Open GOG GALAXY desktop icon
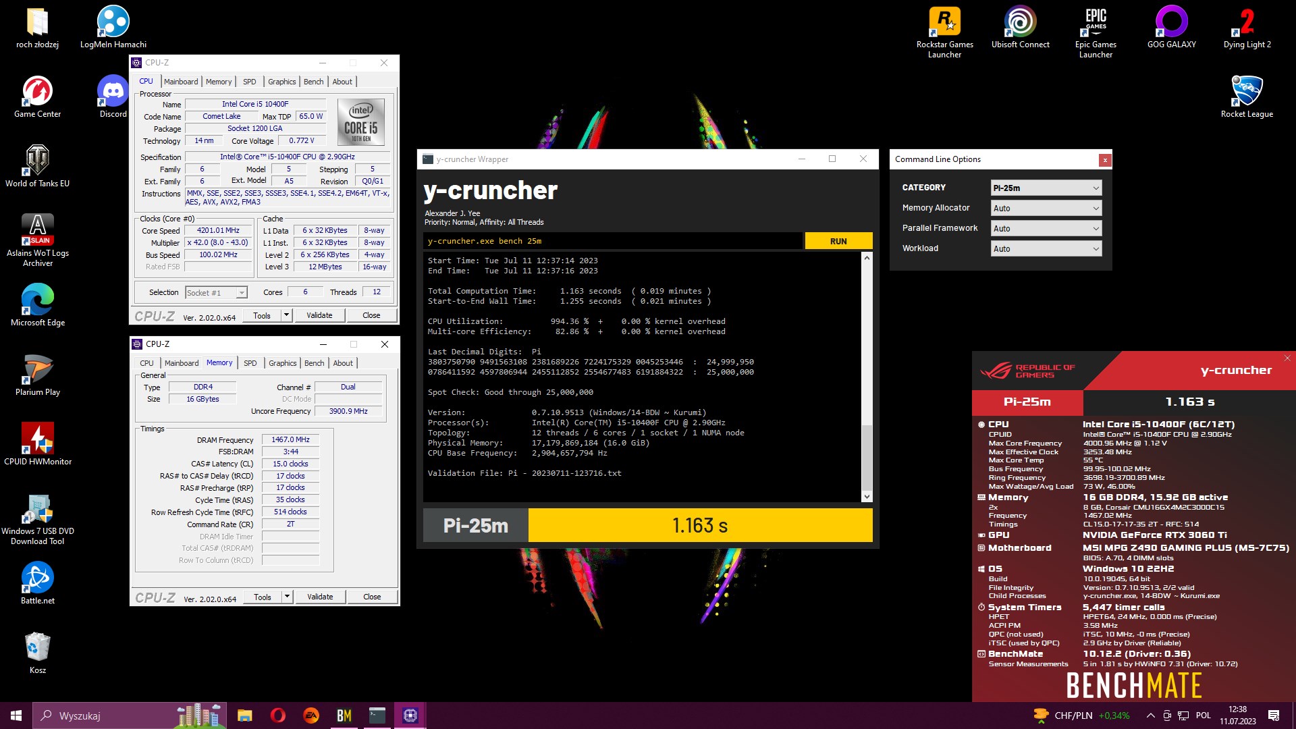This screenshot has height=729, width=1296. tap(1171, 28)
